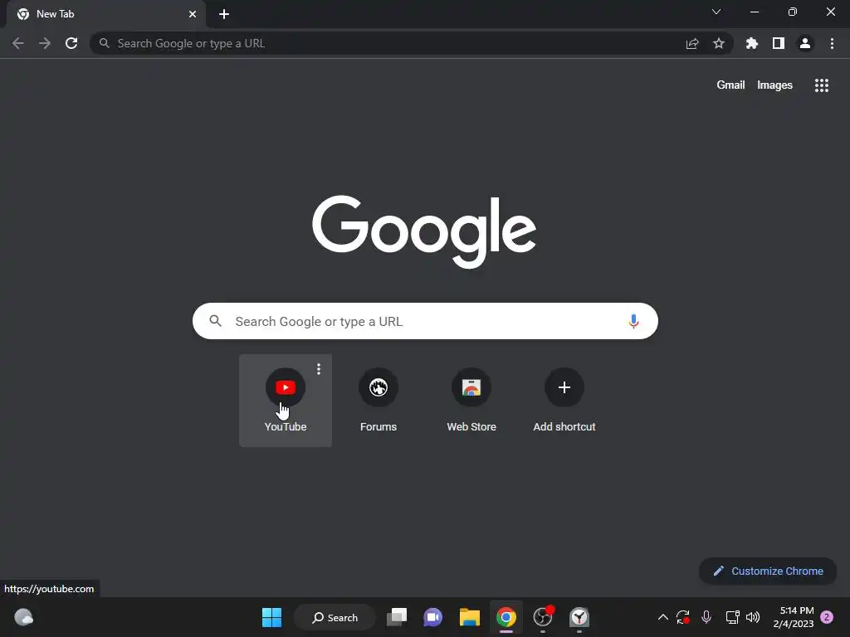This screenshot has width=850, height=637.
Task: Open the tab search dropdown arrow
Action: coord(716,12)
